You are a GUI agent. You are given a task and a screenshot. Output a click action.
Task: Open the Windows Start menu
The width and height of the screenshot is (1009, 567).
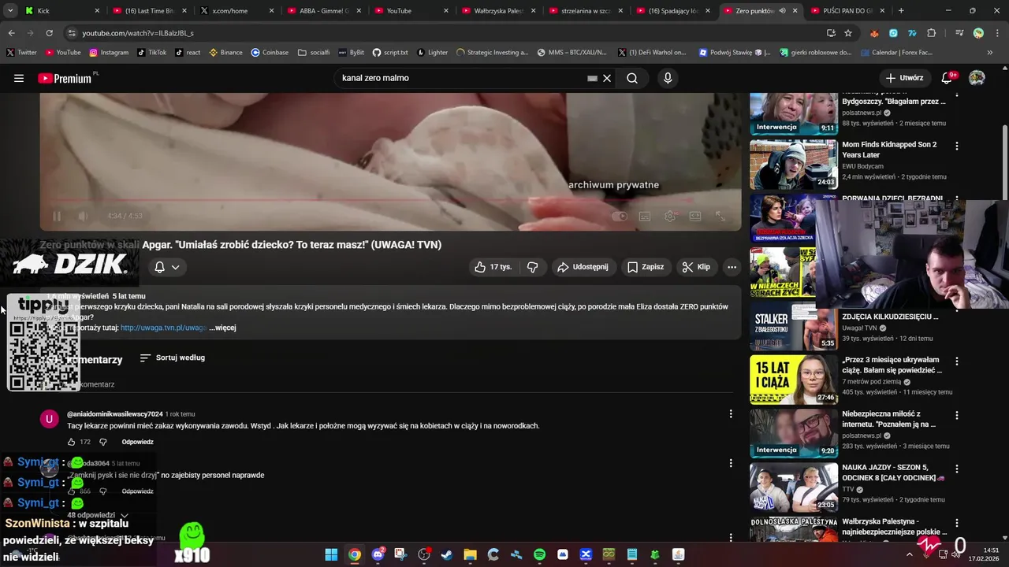(x=331, y=554)
